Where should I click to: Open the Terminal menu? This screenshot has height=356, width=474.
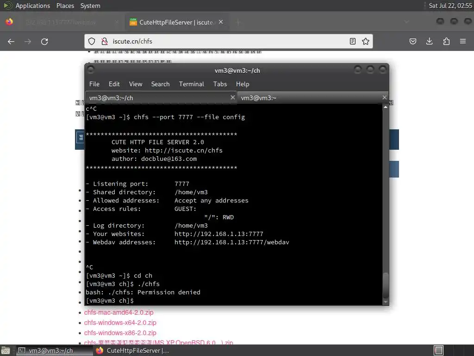[x=191, y=84]
